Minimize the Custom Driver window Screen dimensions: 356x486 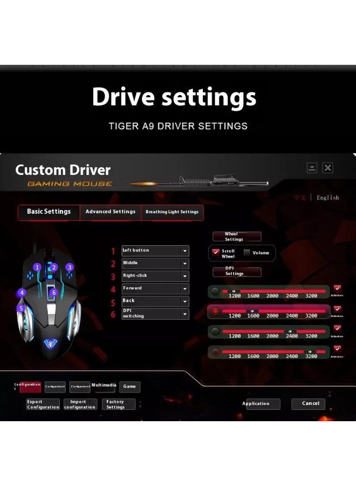[x=312, y=168]
